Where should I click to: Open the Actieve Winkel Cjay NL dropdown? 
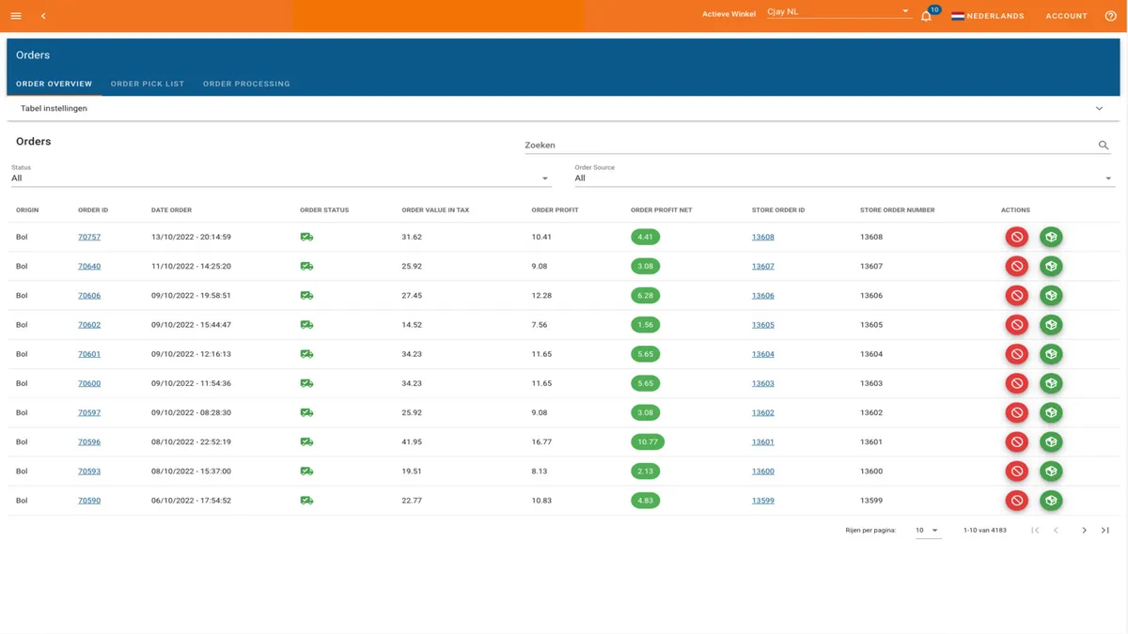click(x=838, y=12)
